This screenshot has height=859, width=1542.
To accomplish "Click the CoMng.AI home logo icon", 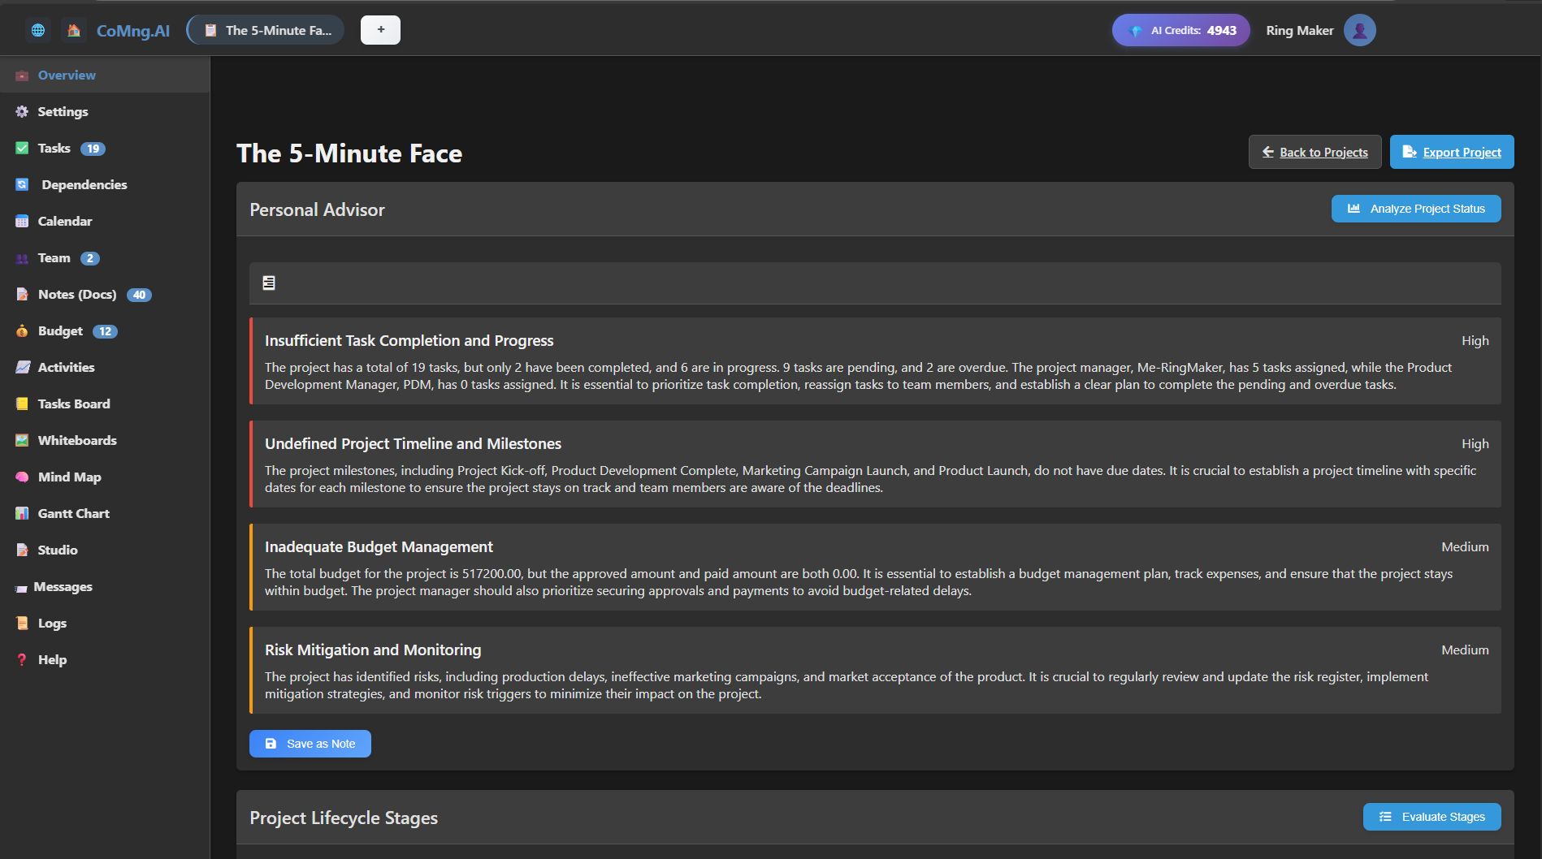I will click(x=74, y=30).
